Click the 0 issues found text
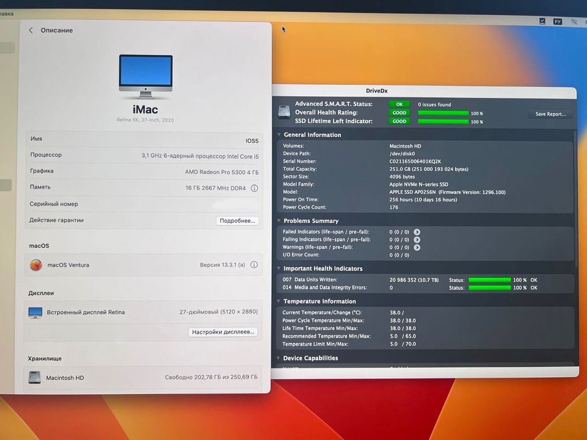Image resolution: width=587 pixels, height=440 pixels. click(434, 105)
